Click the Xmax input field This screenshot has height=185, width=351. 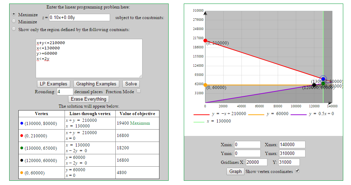pos(292,144)
